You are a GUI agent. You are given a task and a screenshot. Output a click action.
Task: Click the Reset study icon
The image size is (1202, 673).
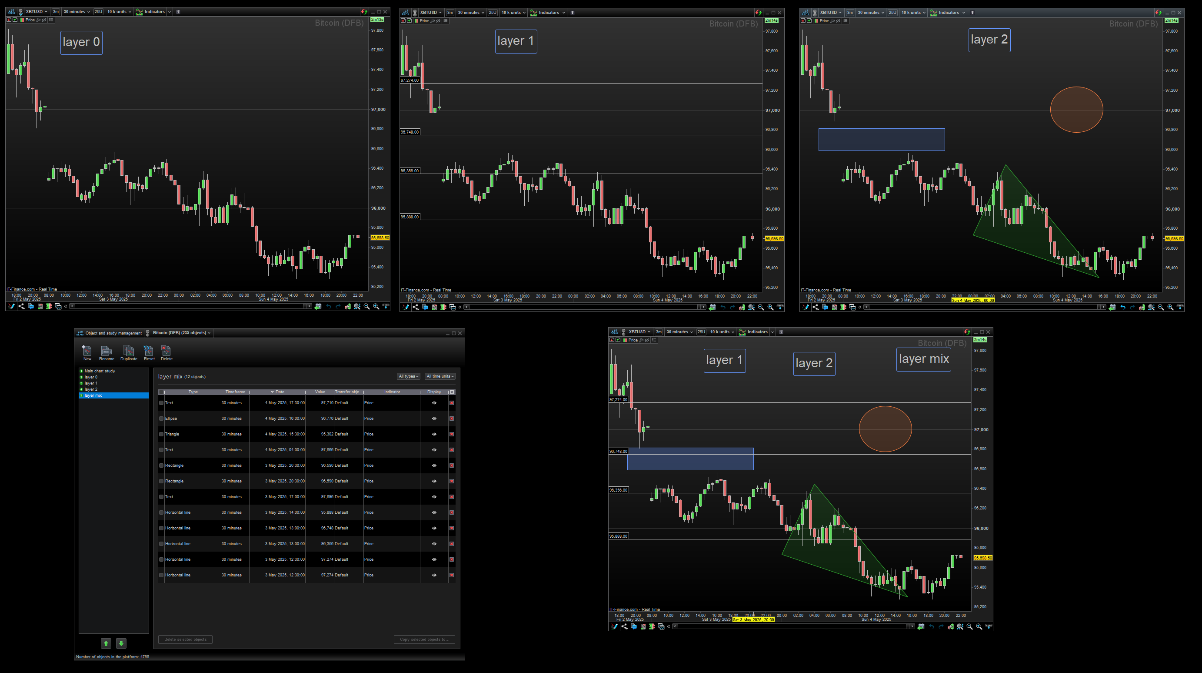pos(149,351)
